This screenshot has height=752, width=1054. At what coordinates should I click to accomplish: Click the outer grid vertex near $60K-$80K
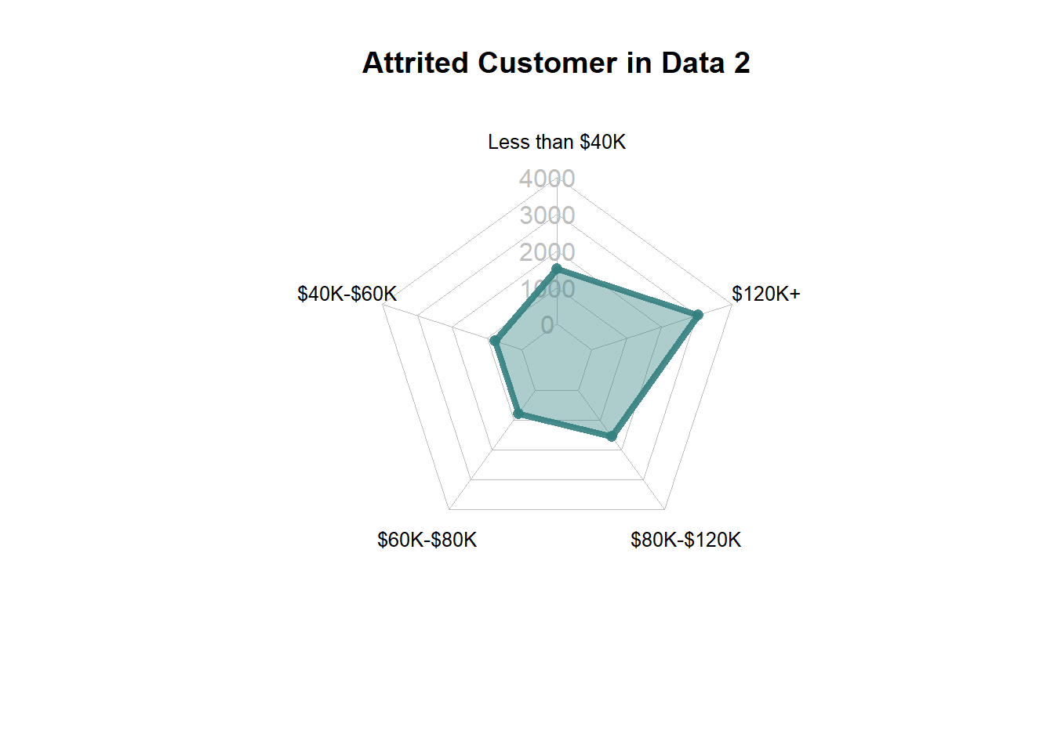pyautogui.click(x=449, y=509)
